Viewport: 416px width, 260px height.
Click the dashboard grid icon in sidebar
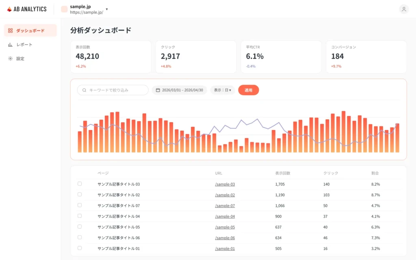pyautogui.click(x=10, y=30)
